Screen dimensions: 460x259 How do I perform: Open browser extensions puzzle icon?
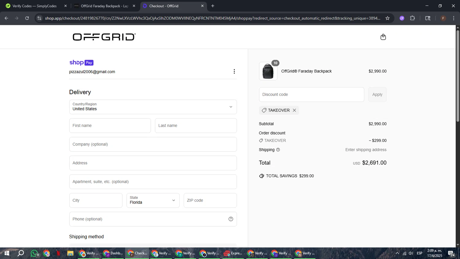point(412,18)
